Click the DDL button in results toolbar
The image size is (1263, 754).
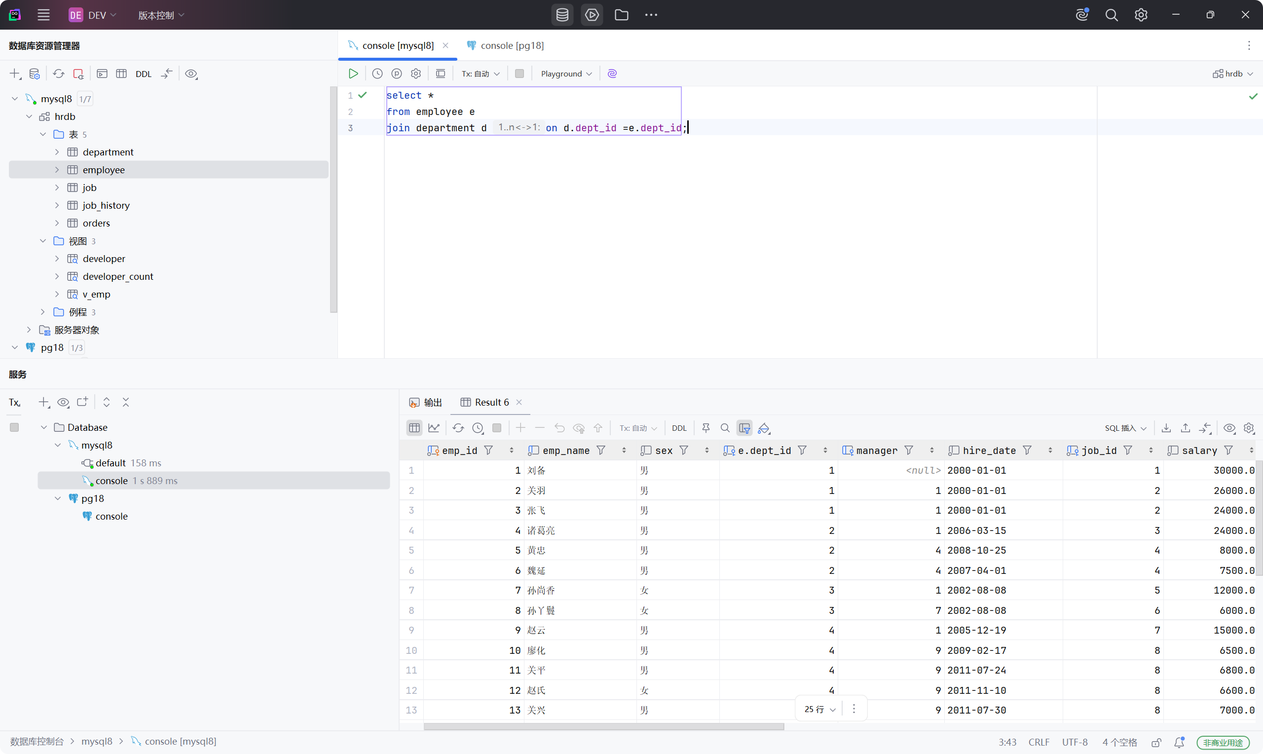(x=678, y=428)
